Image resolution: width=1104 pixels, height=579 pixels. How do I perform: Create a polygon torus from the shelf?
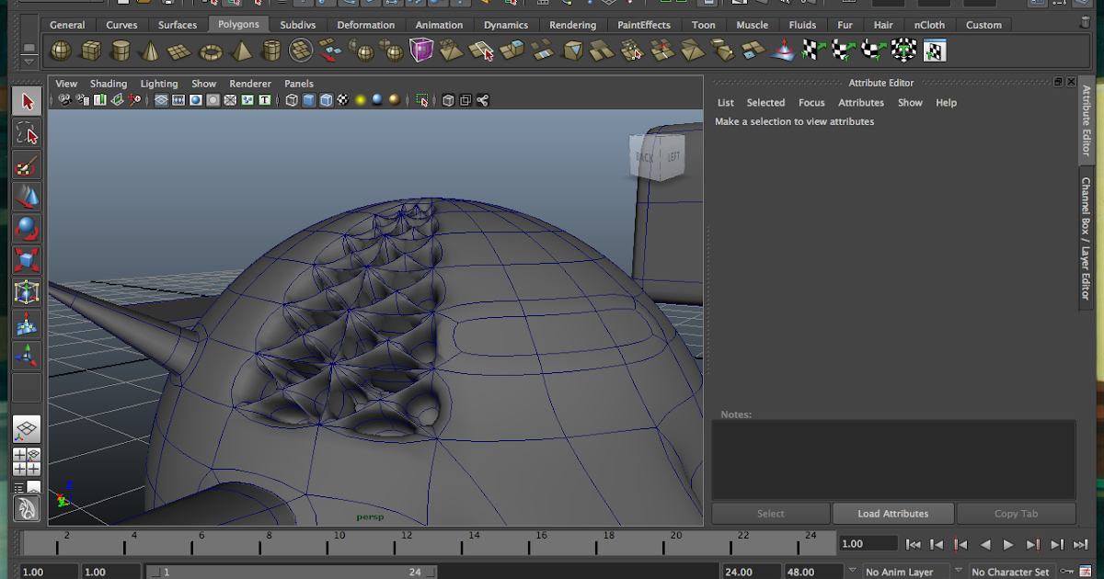pyautogui.click(x=211, y=51)
